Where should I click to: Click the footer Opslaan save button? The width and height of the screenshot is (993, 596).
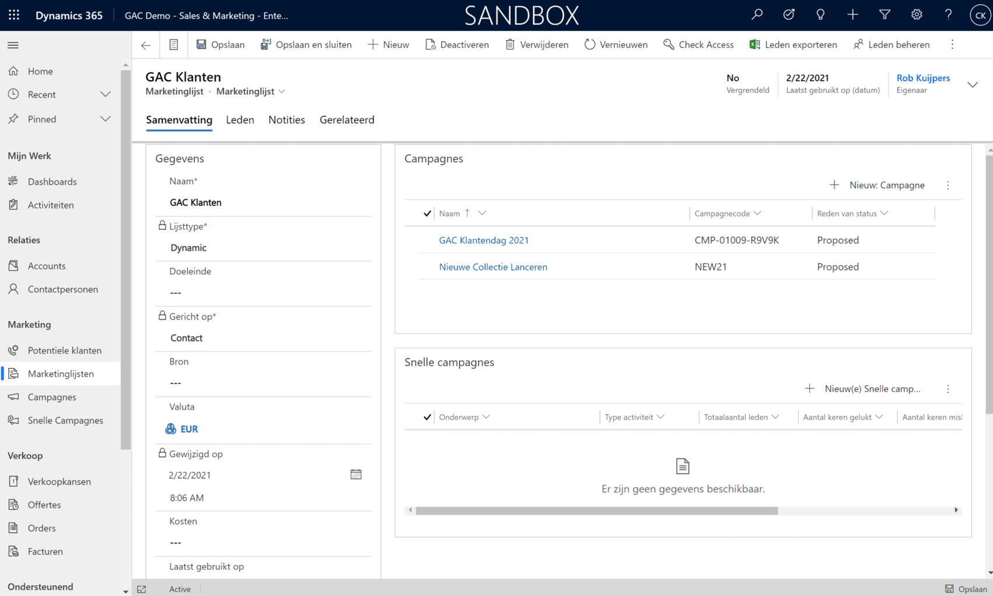pos(966,589)
